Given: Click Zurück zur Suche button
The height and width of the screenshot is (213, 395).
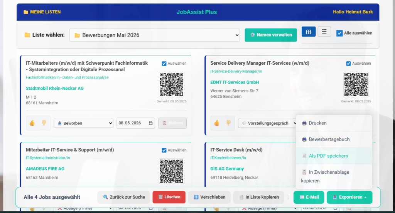Looking at the screenshot, I should 124,197.
